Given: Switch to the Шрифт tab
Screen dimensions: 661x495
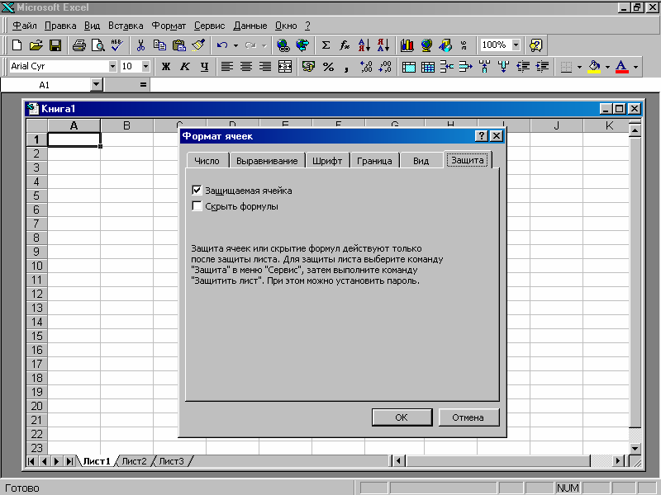Looking at the screenshot, I should 327,161.
